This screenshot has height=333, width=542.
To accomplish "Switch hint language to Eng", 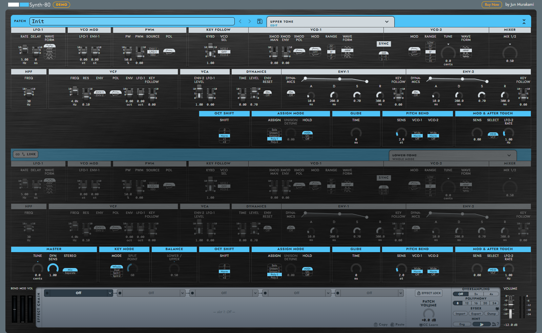I will tap(462, 324).
